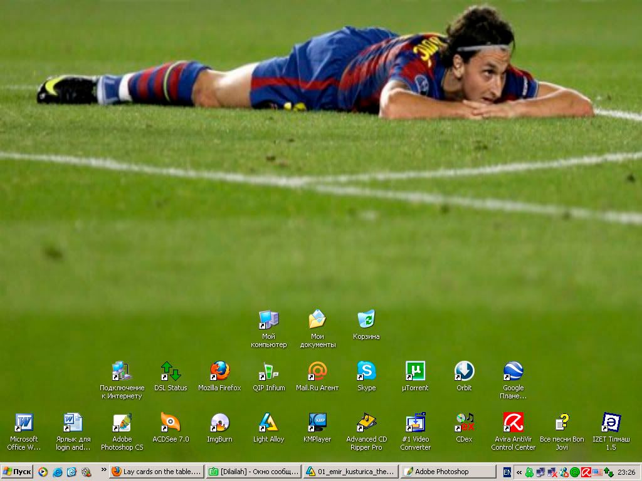
Task: Select the Adobe Photoshop CS shortcut
Action: (122, 423)
